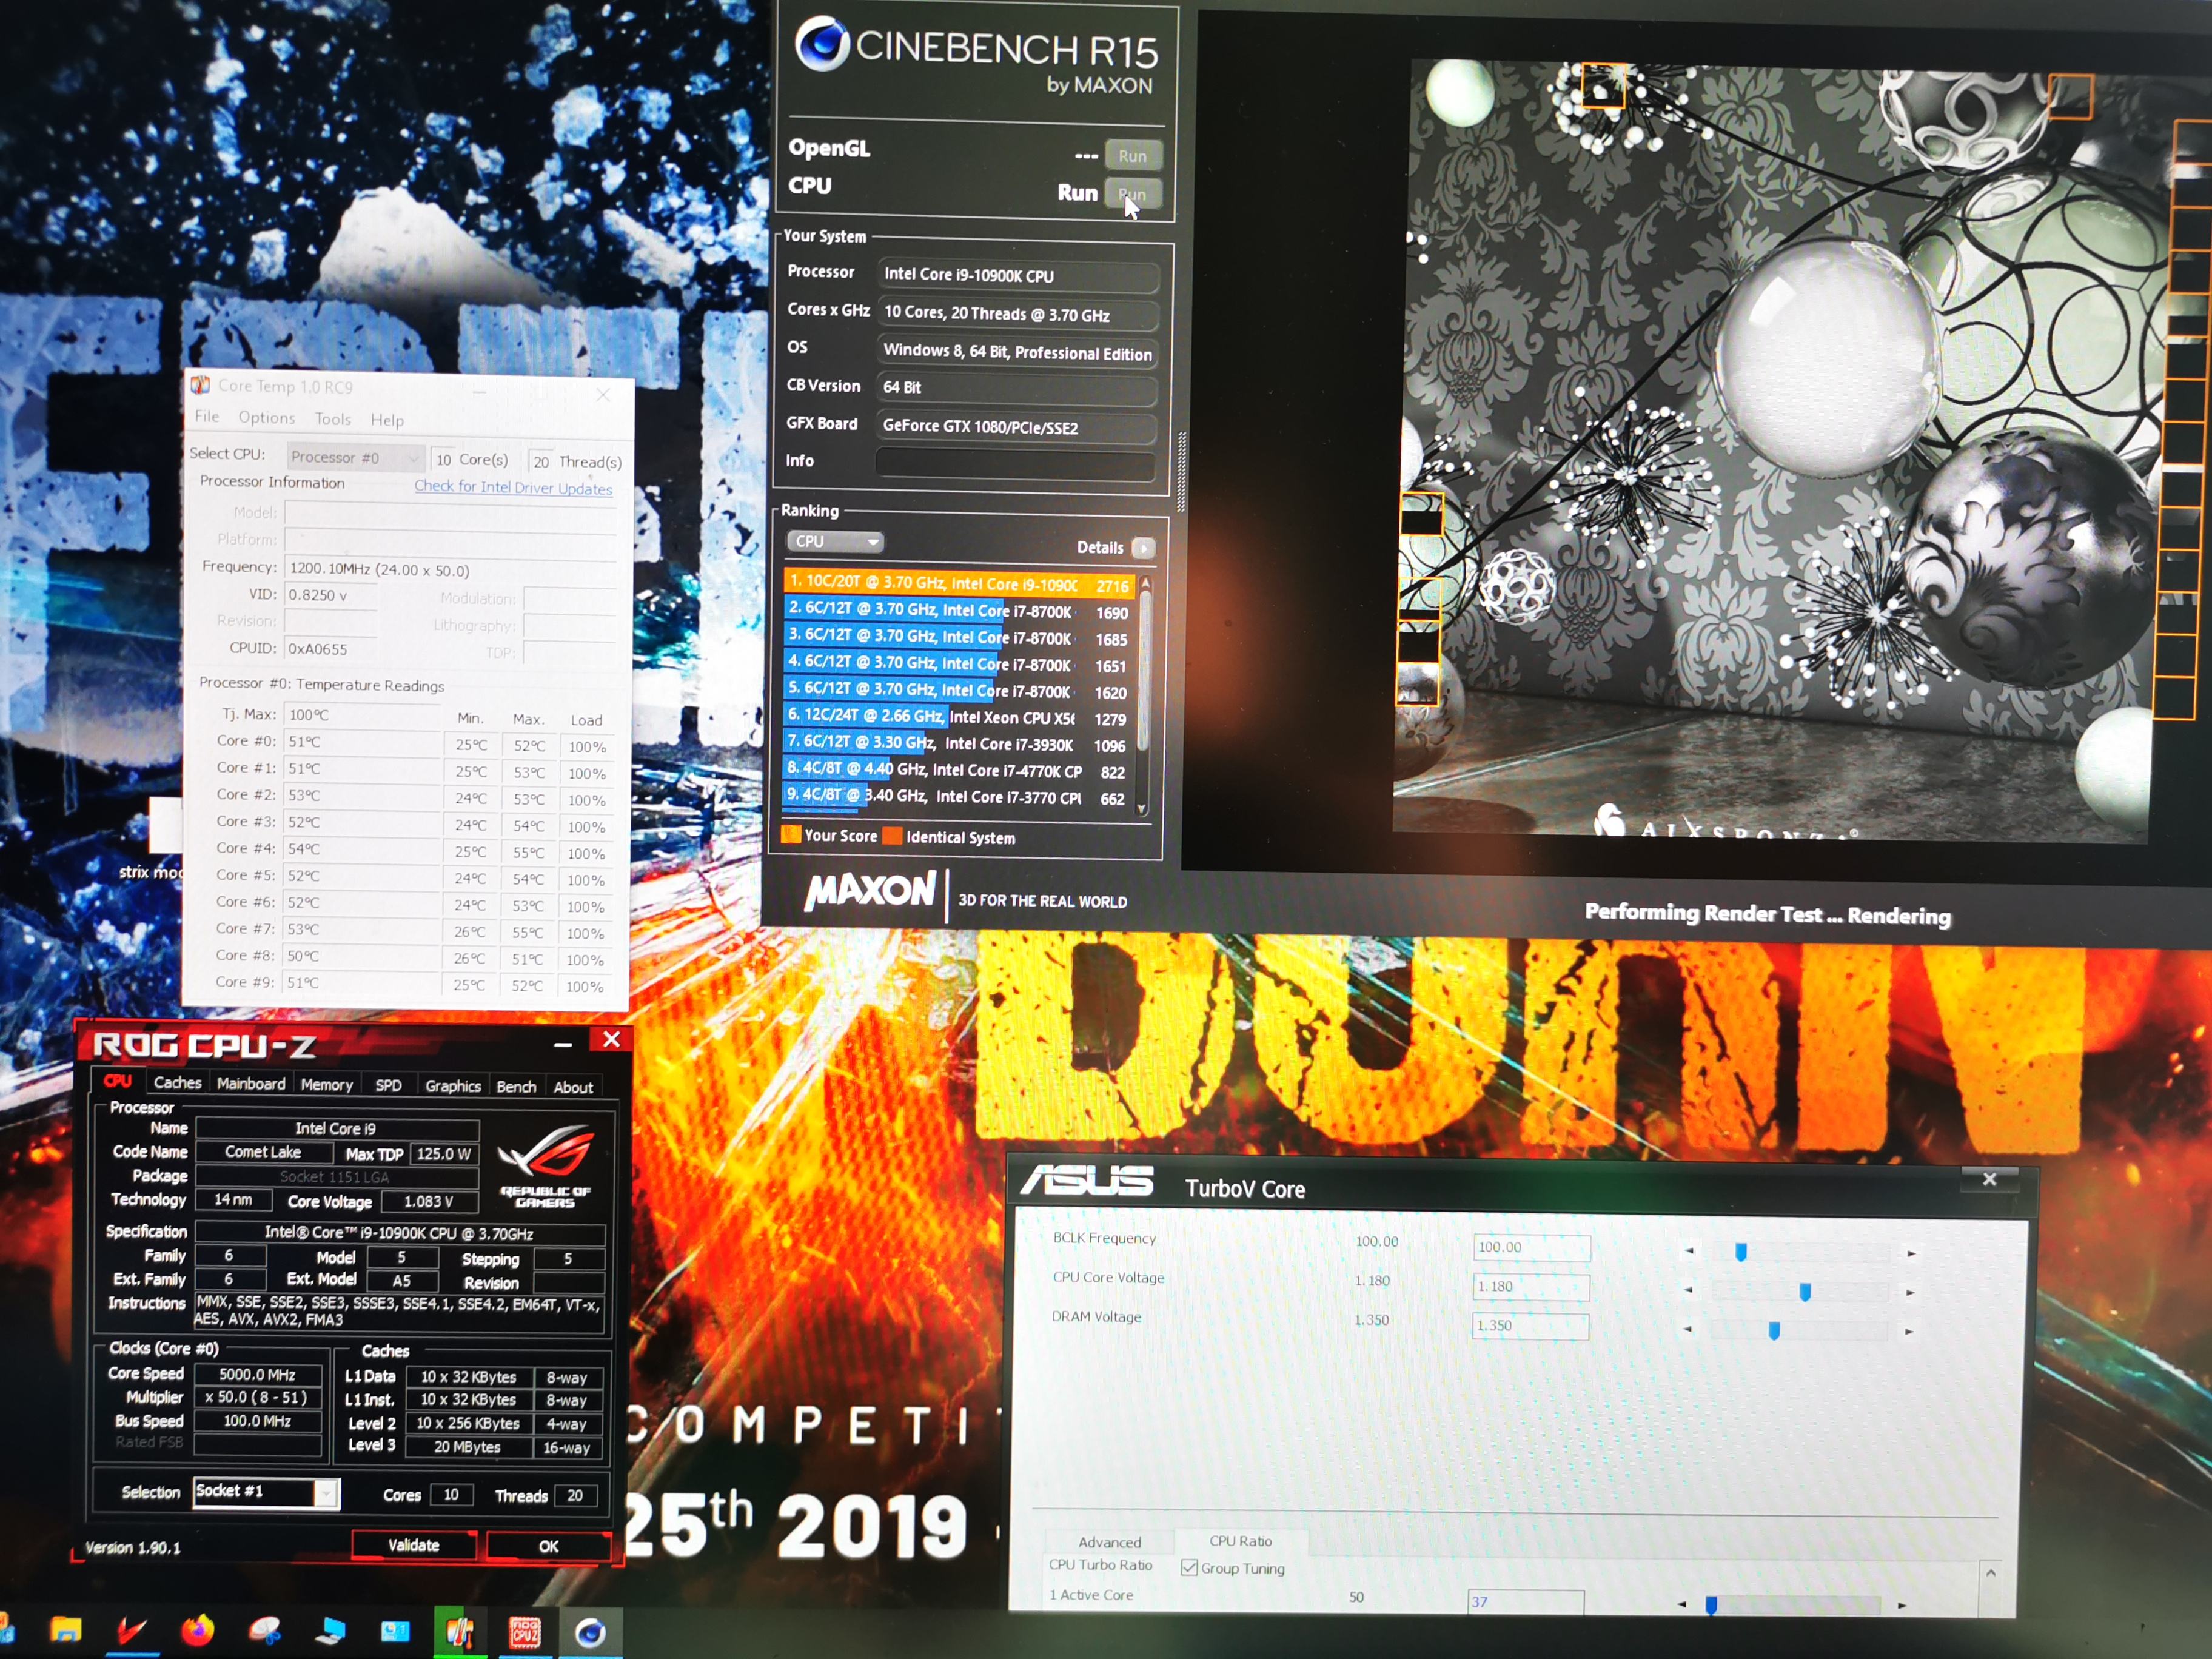Switch to ROG CPU-Z taskbar icon
2212x1659 pixels.
[x=524, y=1632]
